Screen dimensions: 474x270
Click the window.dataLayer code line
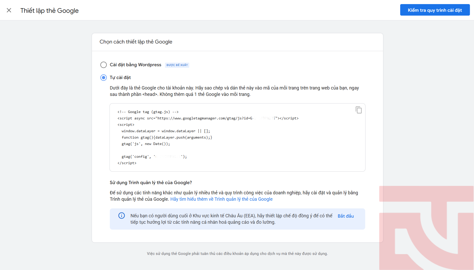(x=166, y=131)
